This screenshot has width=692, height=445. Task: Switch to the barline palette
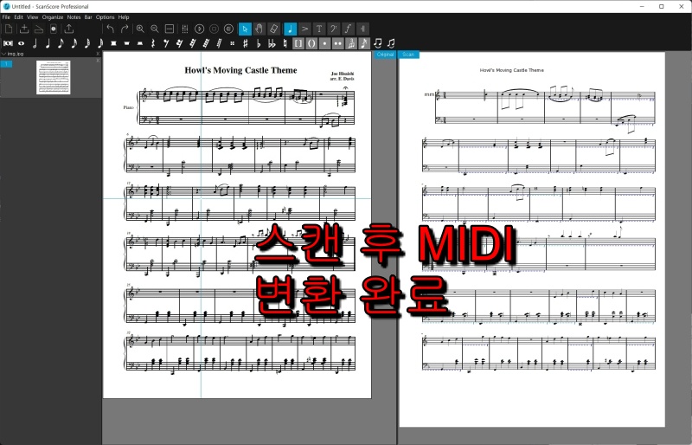point(362,29)
